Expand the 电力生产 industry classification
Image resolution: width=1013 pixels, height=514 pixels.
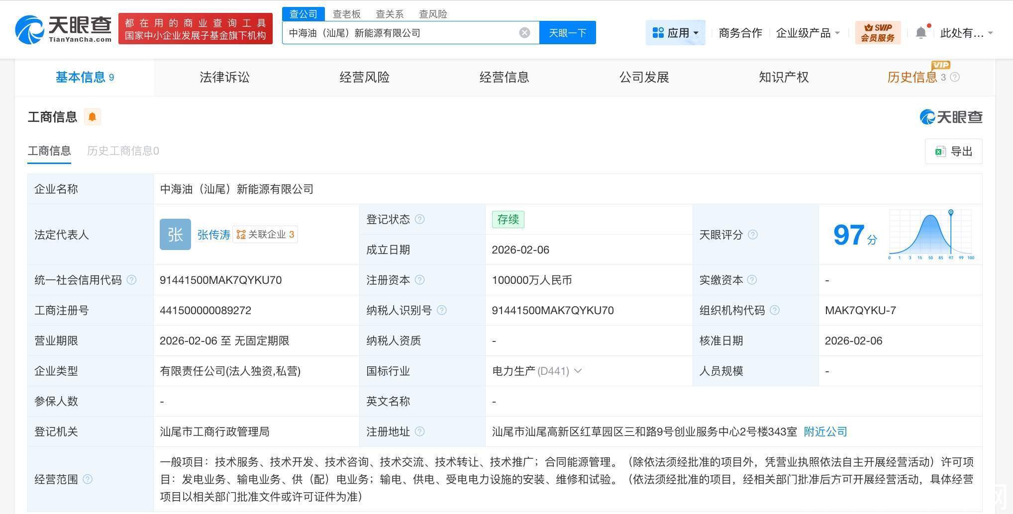578,371
